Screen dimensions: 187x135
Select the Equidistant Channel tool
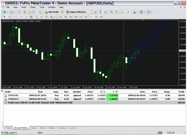tap(31, 17)
